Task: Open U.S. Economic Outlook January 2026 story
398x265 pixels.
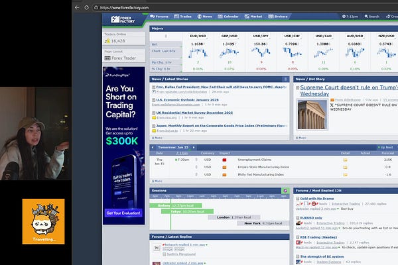Action: click(187, 100)
